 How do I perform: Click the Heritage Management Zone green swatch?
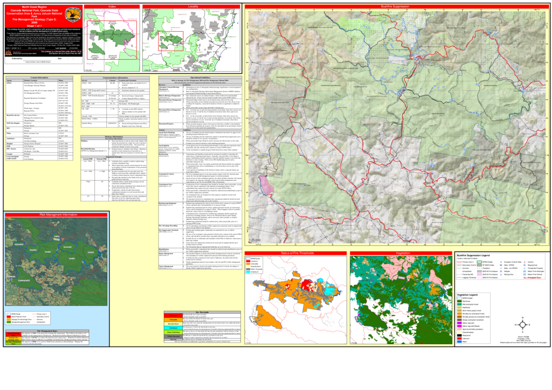point(9,322)
